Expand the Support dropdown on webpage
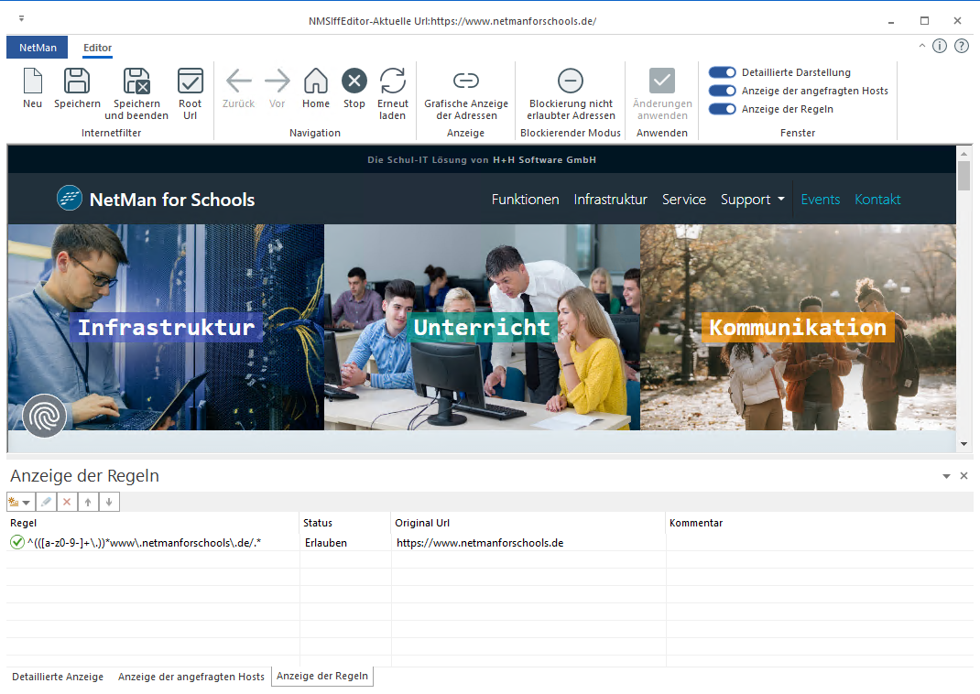Screen dimensions: 980x694 point(752,200)
